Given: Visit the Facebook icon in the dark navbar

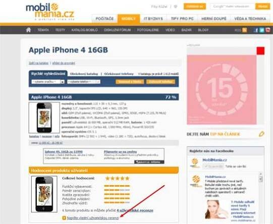Looking at the screenshot, I should (x=256, y=30).
